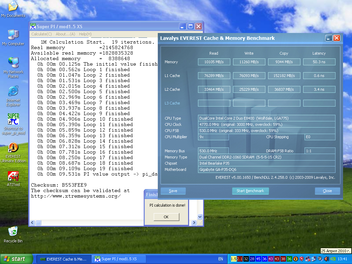Click the Super PI title bar icon
This screenshot has width=352, height=264.
pyautogui.click(x=33, y=26)
